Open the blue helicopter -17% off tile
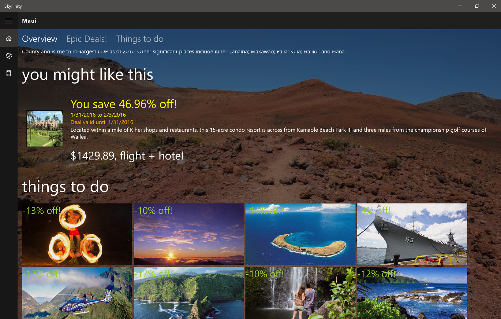The height and width of the screenshot is (319, 501). click(77, 293)
